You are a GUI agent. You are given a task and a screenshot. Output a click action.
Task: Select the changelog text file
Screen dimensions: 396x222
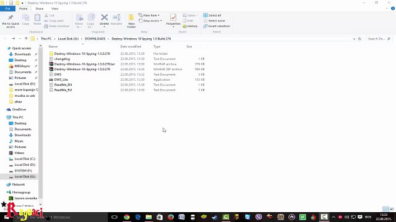point(62,59)
